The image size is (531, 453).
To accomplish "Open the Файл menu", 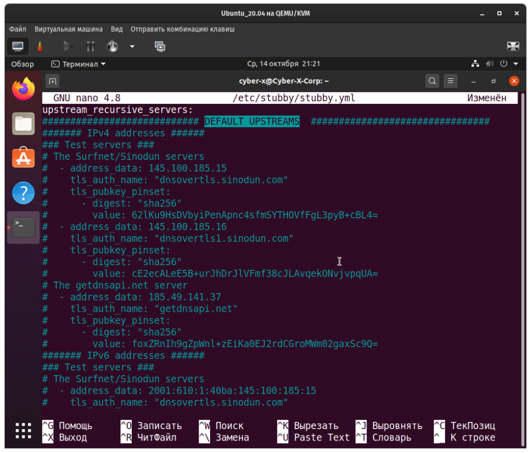I will point(18,29).
